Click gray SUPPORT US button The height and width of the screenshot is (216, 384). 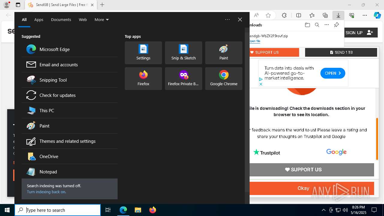point(312,169)
